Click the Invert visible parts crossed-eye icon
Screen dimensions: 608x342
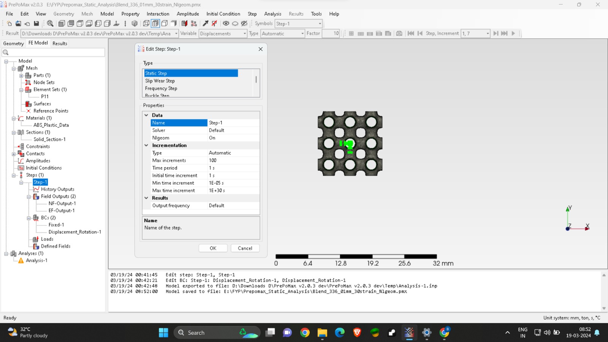[244, 24]
